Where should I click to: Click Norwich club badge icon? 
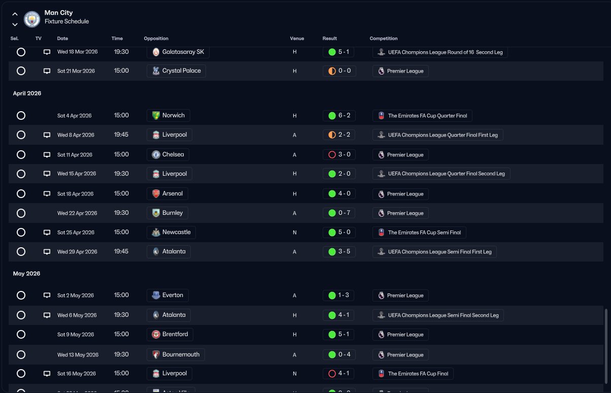point(156,116)
